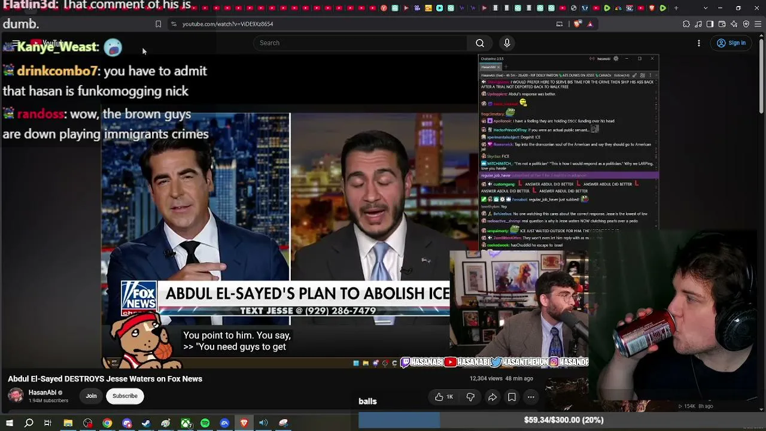766x431 pixels.
Task: Open the HasanAbi channel name link
Action: point(42,393)
